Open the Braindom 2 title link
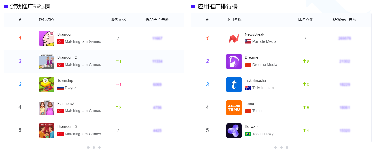The height and width of the screenshot is (150, 376). pyautogui.click(x=67, y=57)
